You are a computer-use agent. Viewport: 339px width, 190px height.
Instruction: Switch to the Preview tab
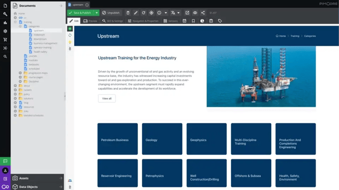point(90,21)
